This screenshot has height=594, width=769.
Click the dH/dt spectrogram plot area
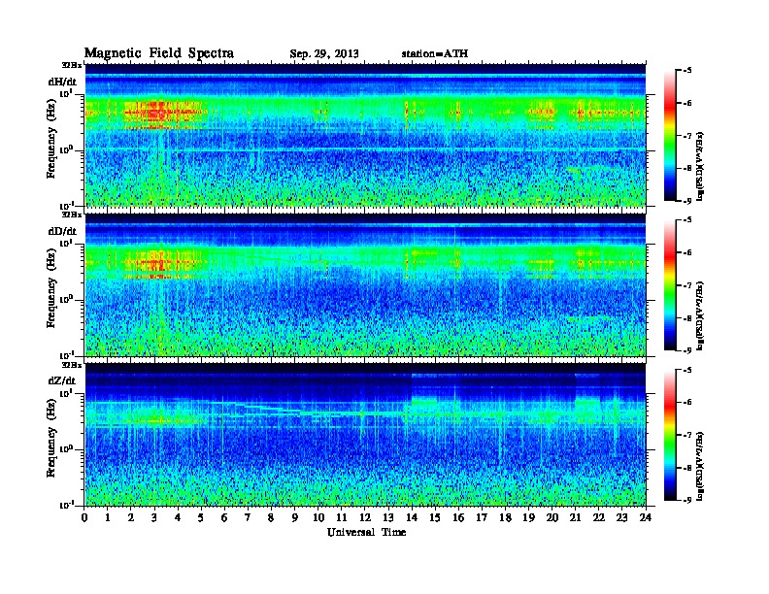pyautogui.click(x=365, y=135)
